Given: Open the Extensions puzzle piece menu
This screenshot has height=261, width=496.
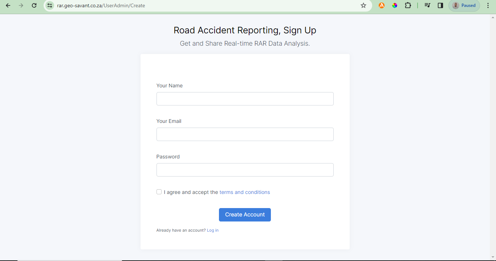Looking at the screenshot, I should (408, 5).
